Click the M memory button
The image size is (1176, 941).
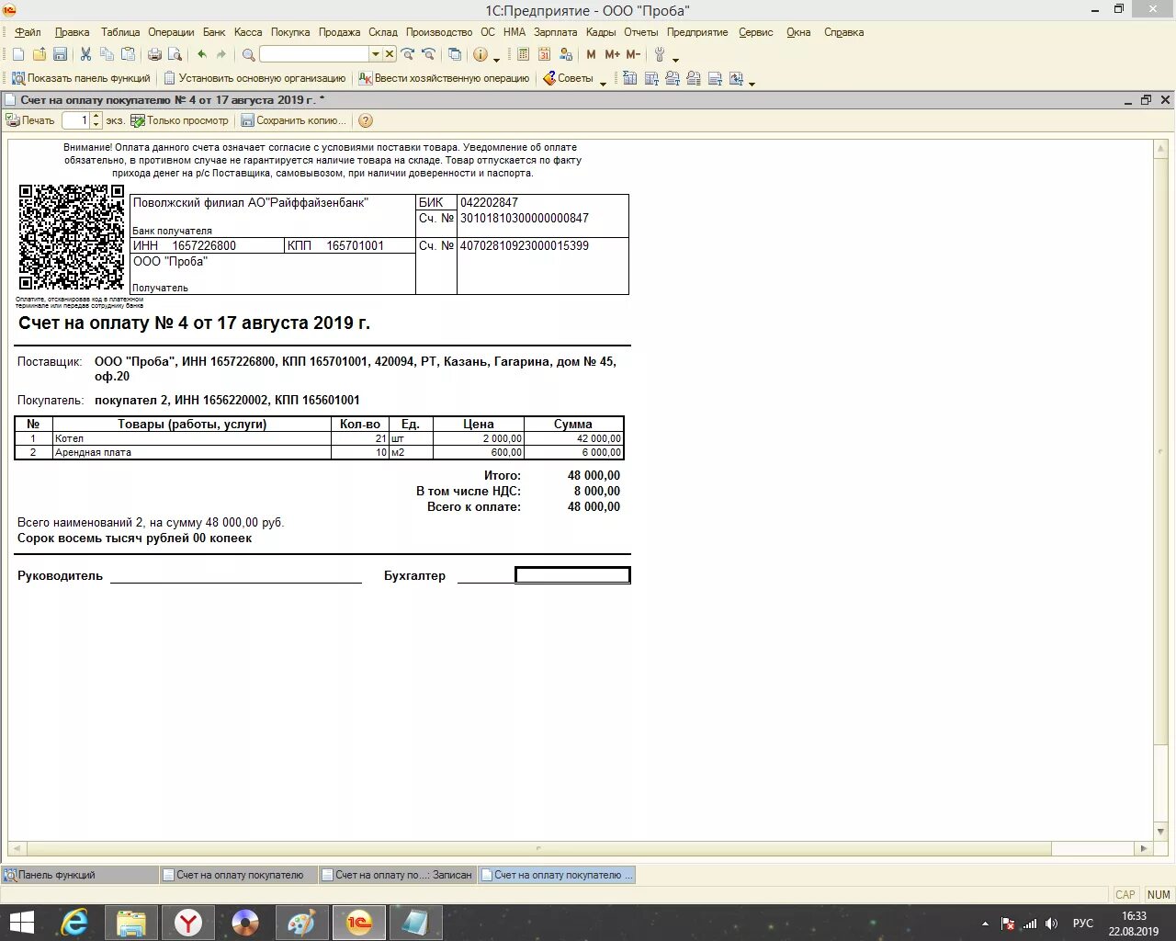click(591, 55)
